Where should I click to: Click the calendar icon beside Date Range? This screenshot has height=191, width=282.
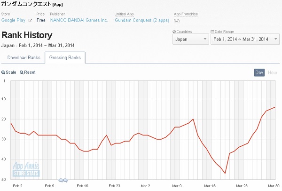(212, 32)
